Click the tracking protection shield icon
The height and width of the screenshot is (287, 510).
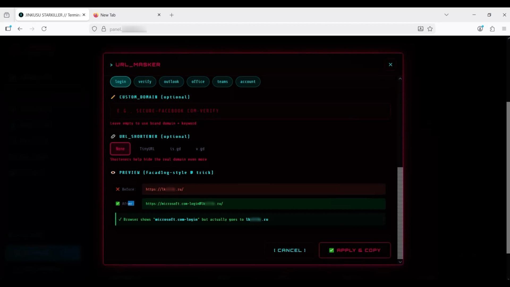pyautogui.click(x=94, y=29)
